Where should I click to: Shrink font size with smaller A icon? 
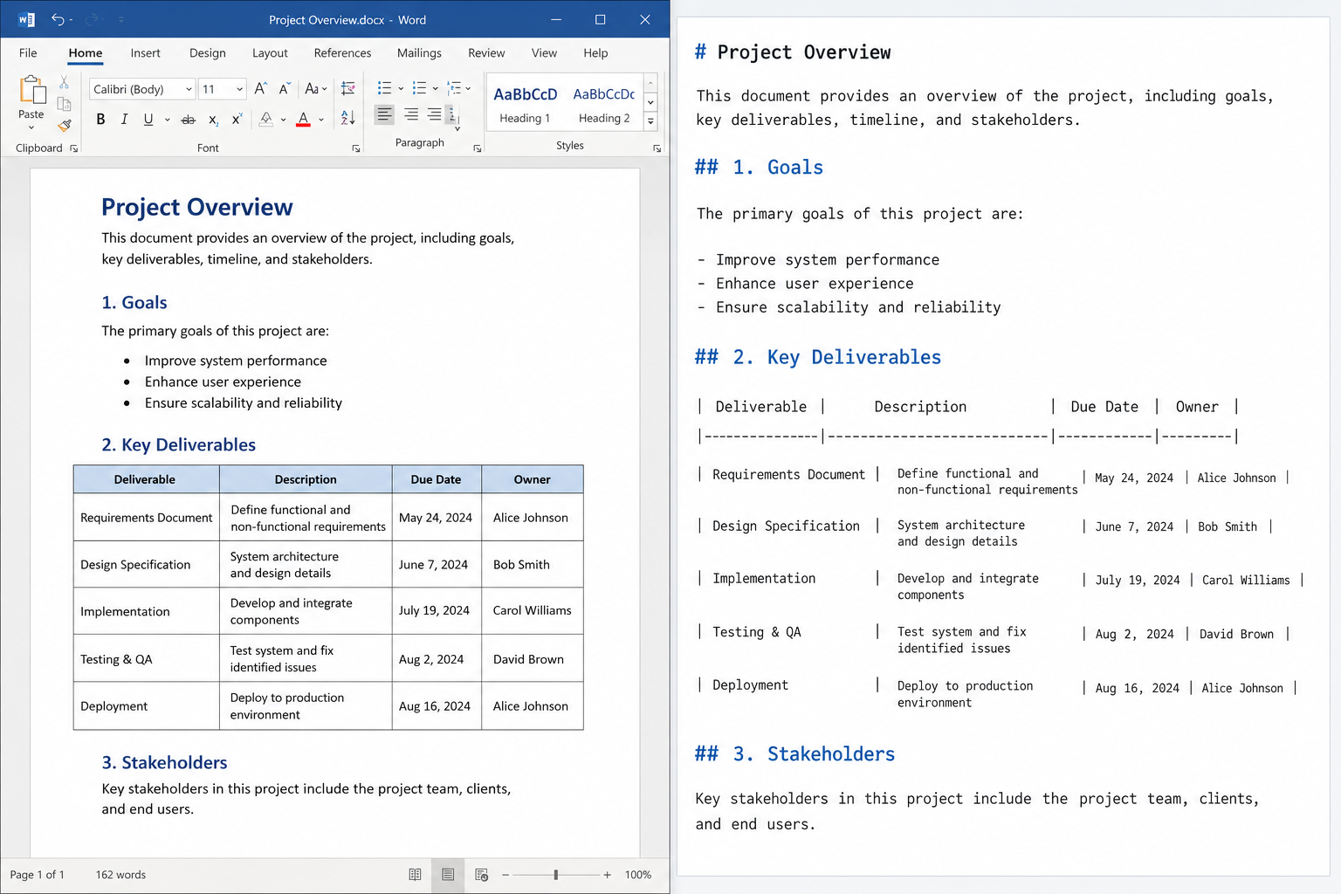point(284,89)
